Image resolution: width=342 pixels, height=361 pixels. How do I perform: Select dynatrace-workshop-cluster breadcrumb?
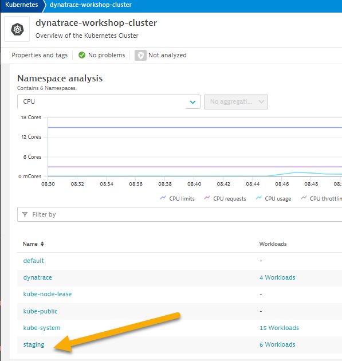coord(91,5)
